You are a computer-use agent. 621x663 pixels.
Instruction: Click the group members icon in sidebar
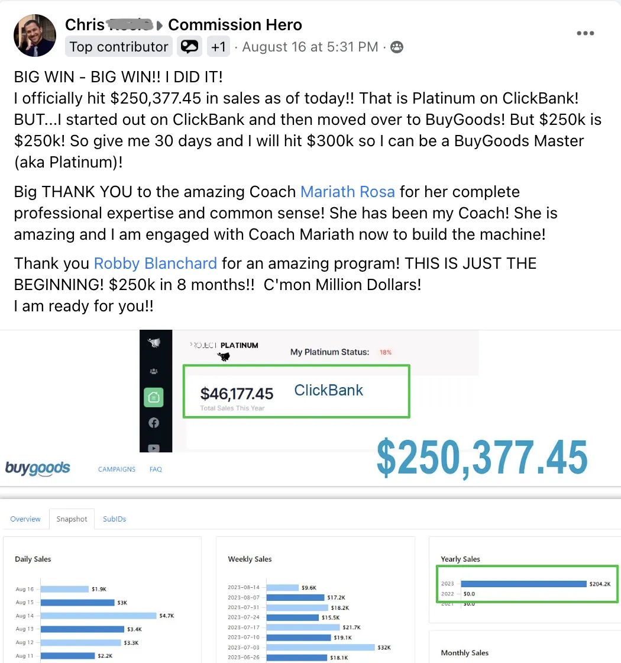coord(154,371)
